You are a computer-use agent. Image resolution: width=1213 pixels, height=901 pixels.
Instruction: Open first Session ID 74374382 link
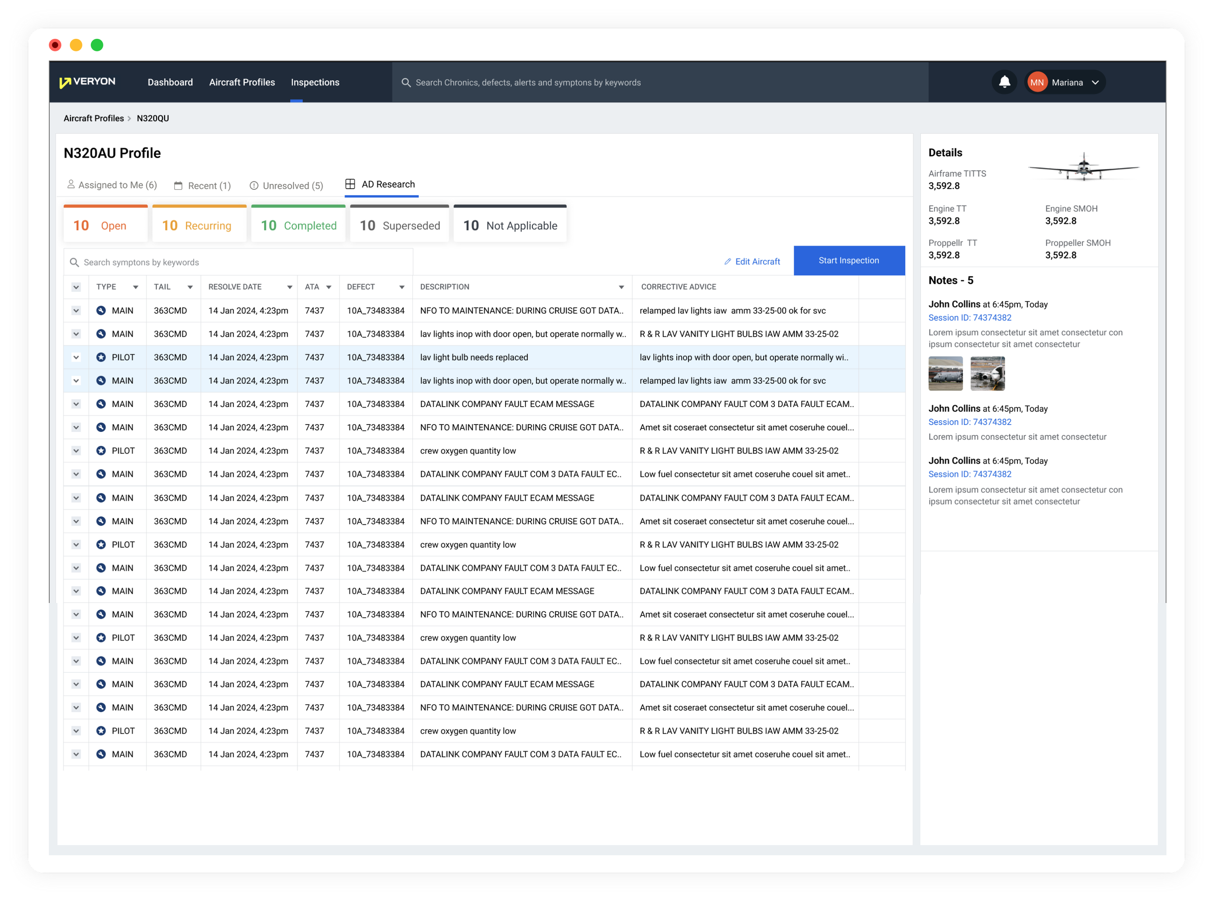tap(970, 318)
